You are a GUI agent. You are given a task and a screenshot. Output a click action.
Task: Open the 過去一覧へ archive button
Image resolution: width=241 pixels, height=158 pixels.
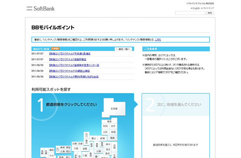pyautogui.click(x=123, y=49)
